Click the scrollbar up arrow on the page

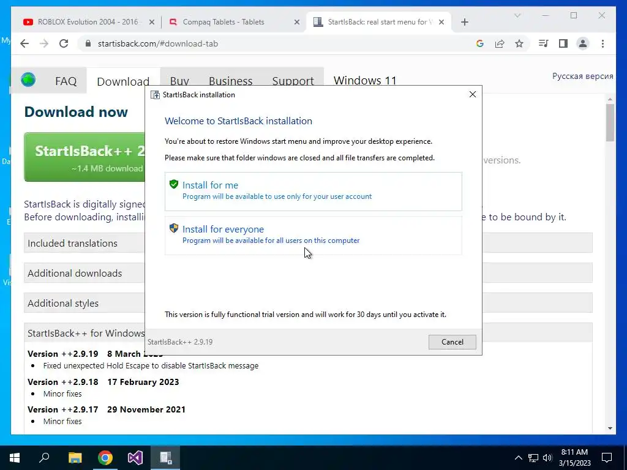pyautogui.click(x=610, y=99)
